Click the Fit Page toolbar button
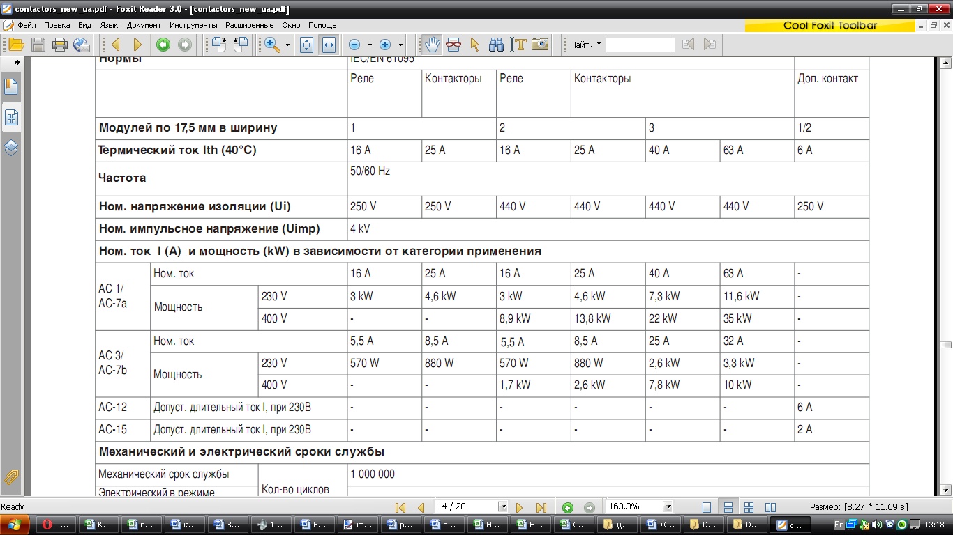The height and width of the screenshot is (535, 953). [306, 45]
